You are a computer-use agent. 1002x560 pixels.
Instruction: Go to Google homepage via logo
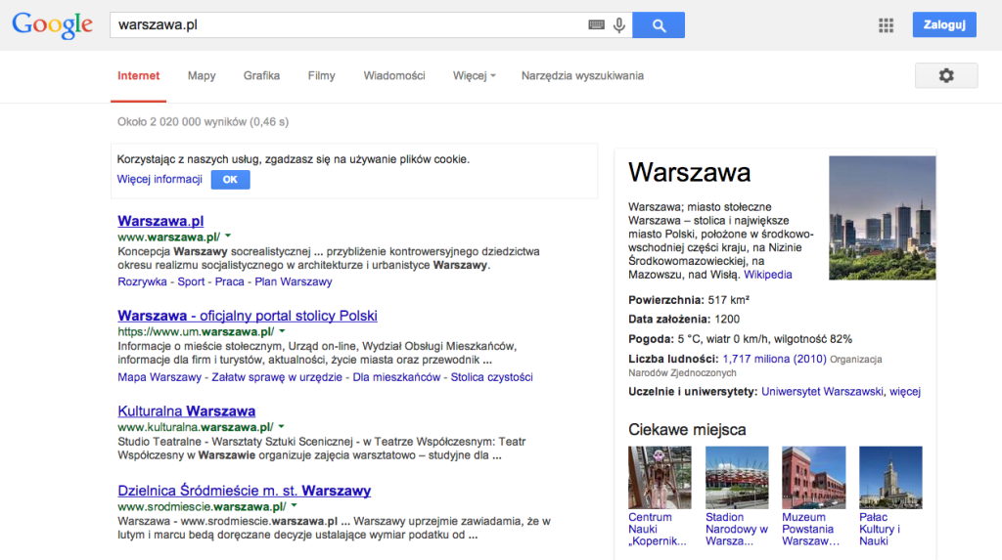[x=53, y=25]
